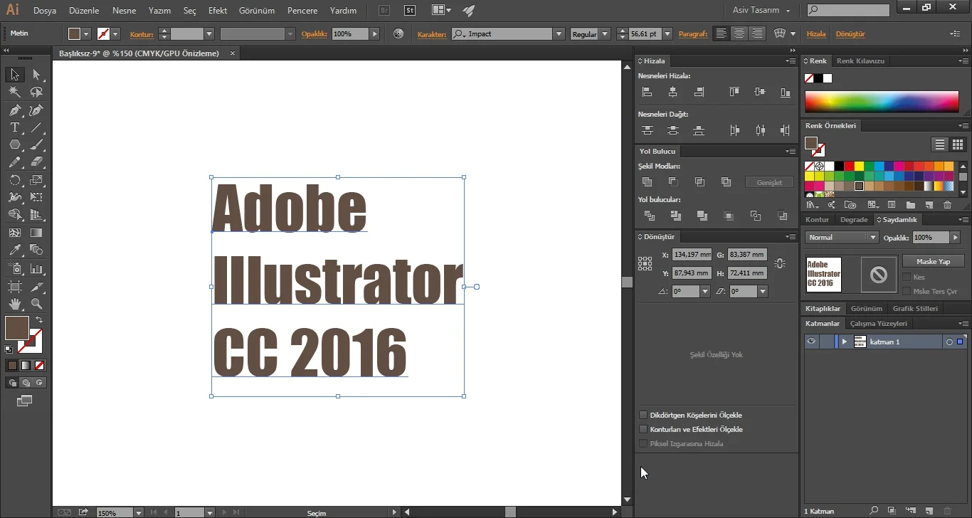
Task: Click the Dönüştür link in control bar
Action: [x=850, y=34]
